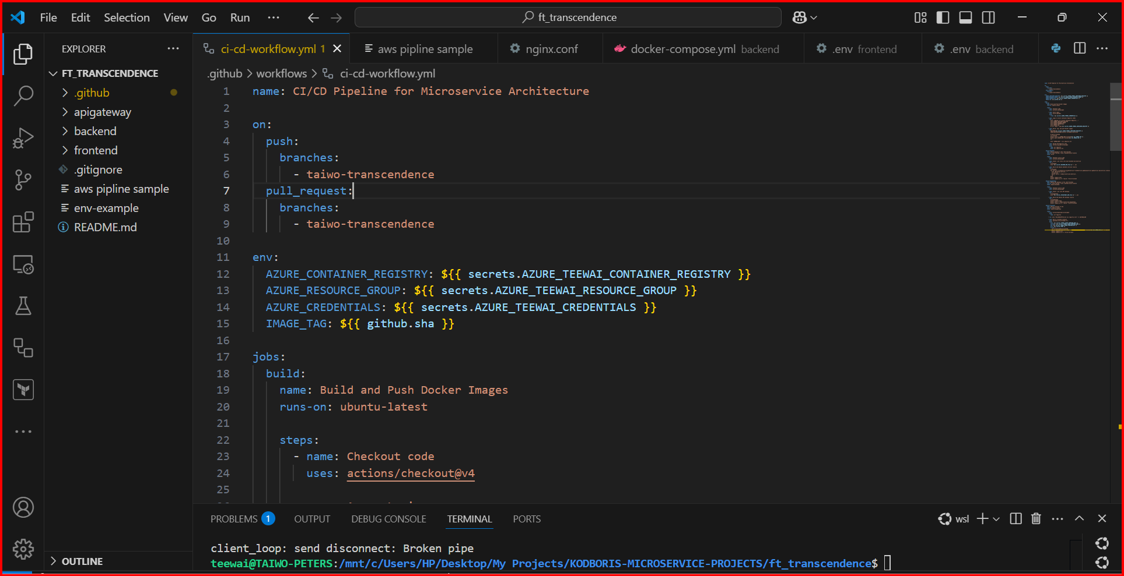The height and width of the screenshot is (576, 1124).
Task: Open the Testing beaker icon
Action: tap(23, 306)
